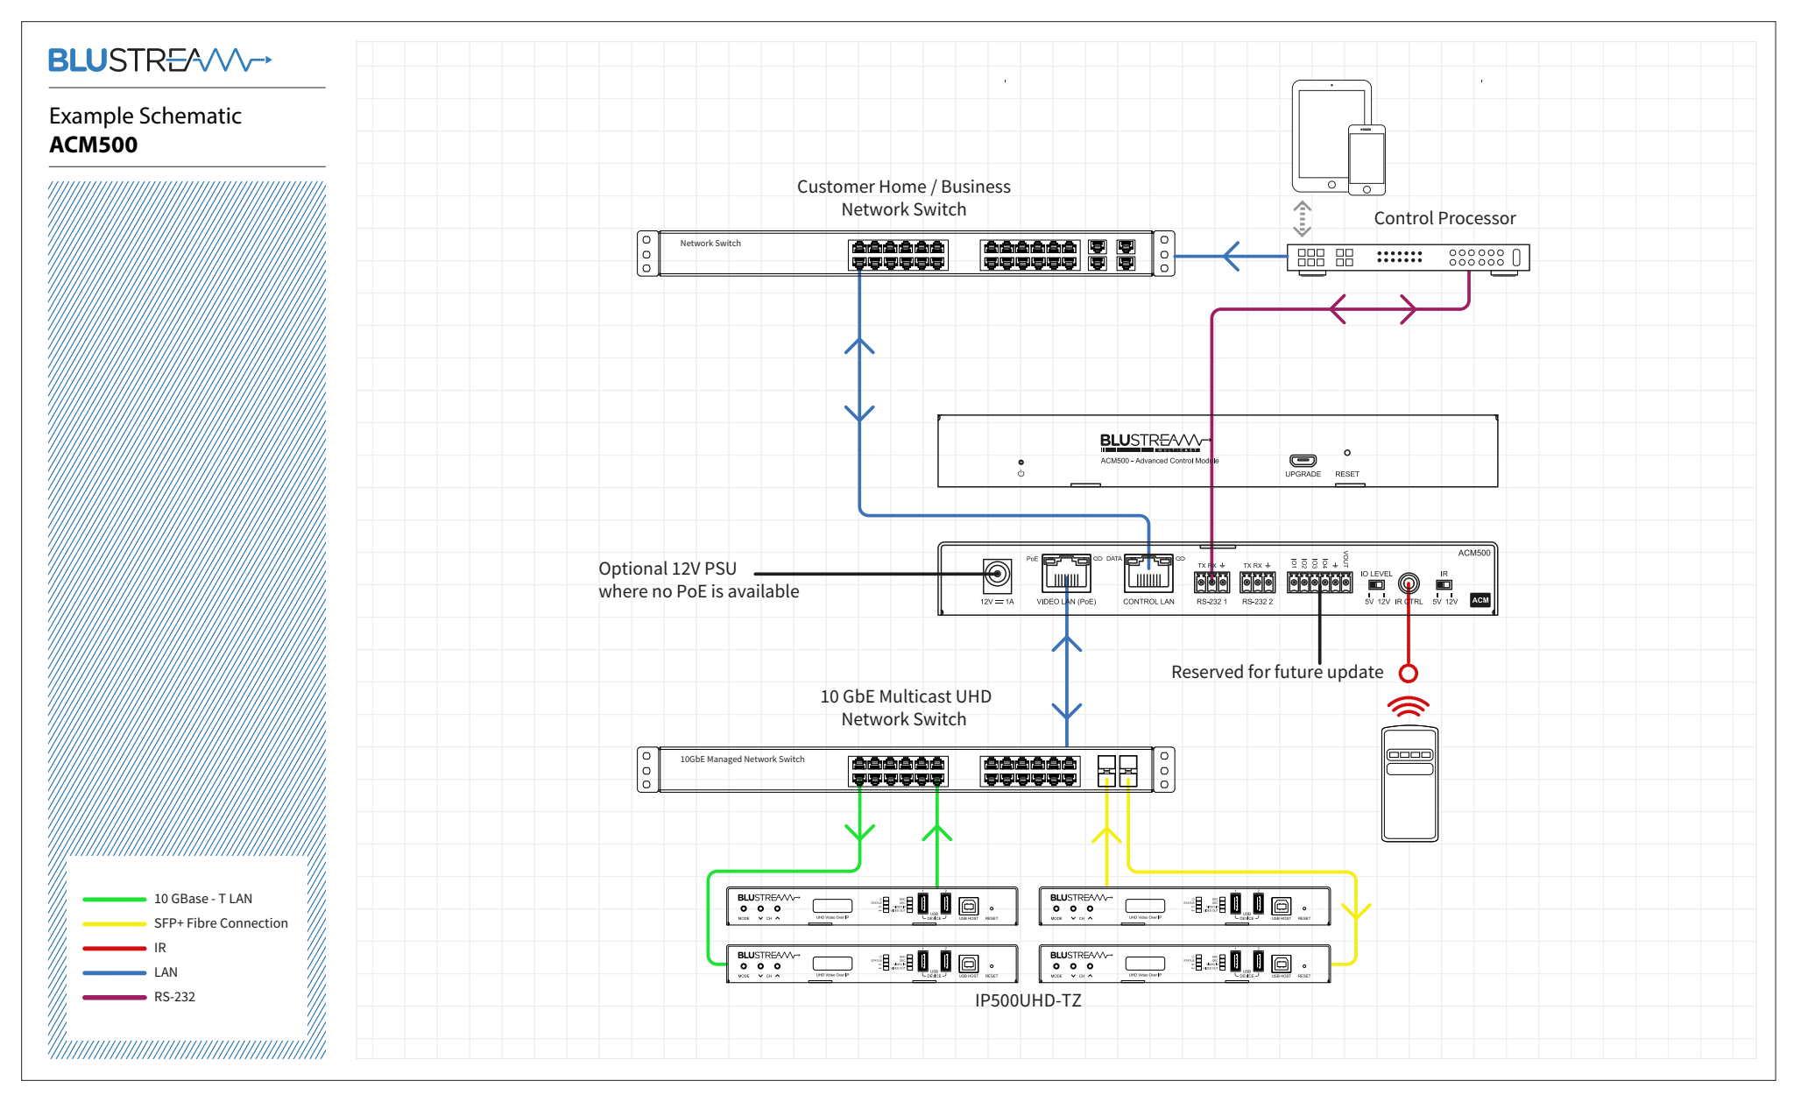Click the 'Reserved for future update' text
This screenshot has height=1102, width=1794.
1276,672
